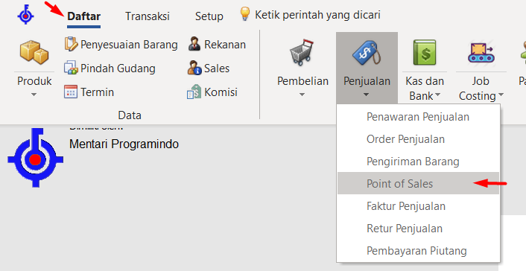526x271 pixels.
Task: Switch to the Setup tab
Action: coord(209,16)
